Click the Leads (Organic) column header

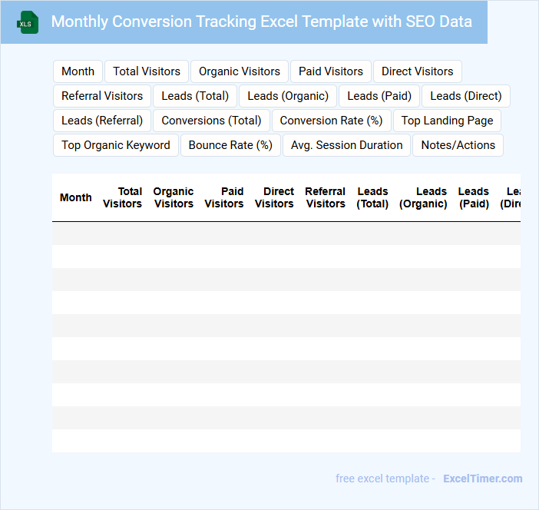[x=423, y=197]
